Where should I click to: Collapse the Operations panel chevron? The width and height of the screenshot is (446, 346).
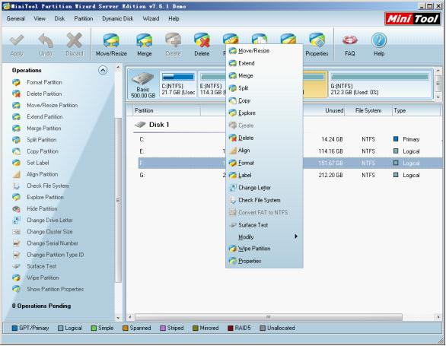tap(103, 70)
